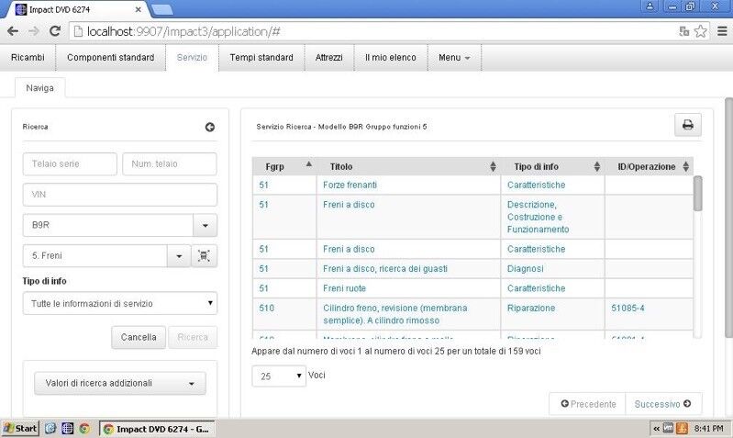The height and width of the screenshot is (438, 733).
Task: Sort the table by Fgrp column
Action: (307, 166)
